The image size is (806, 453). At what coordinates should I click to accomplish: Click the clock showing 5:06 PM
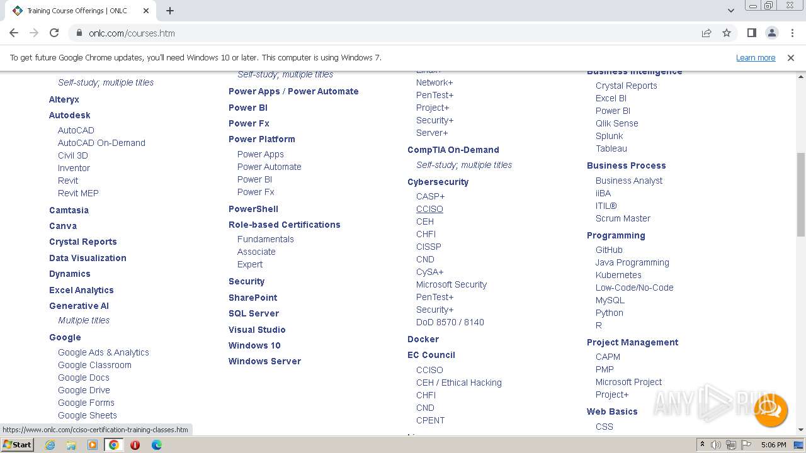click(773, 445)
